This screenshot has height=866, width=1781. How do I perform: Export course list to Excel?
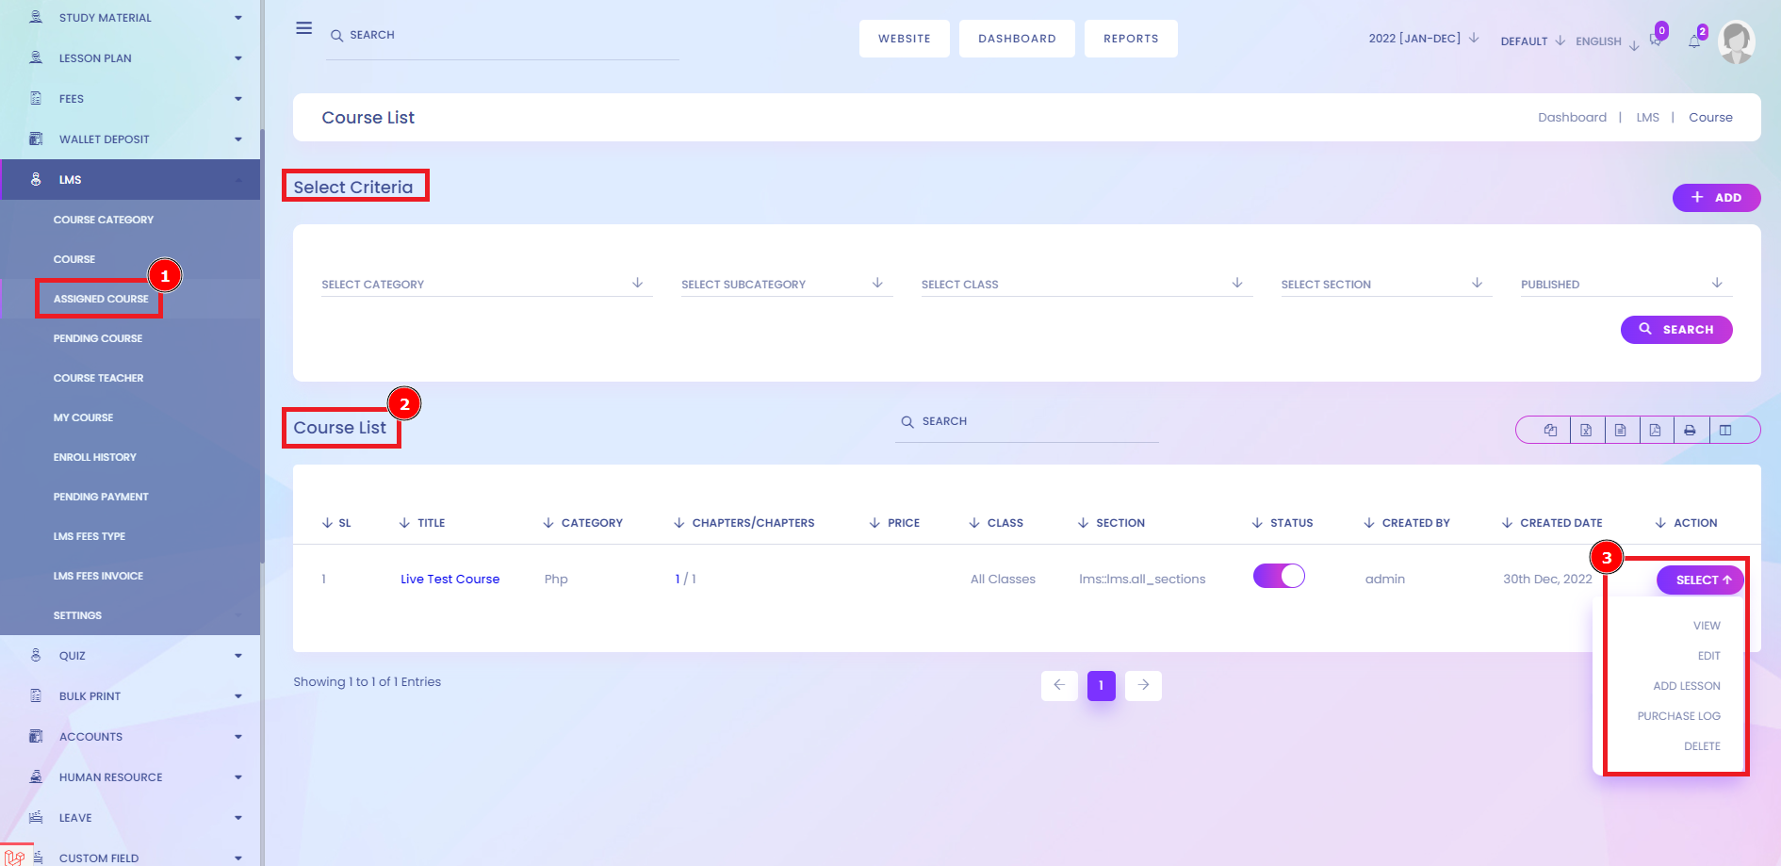coord(1586,430)
